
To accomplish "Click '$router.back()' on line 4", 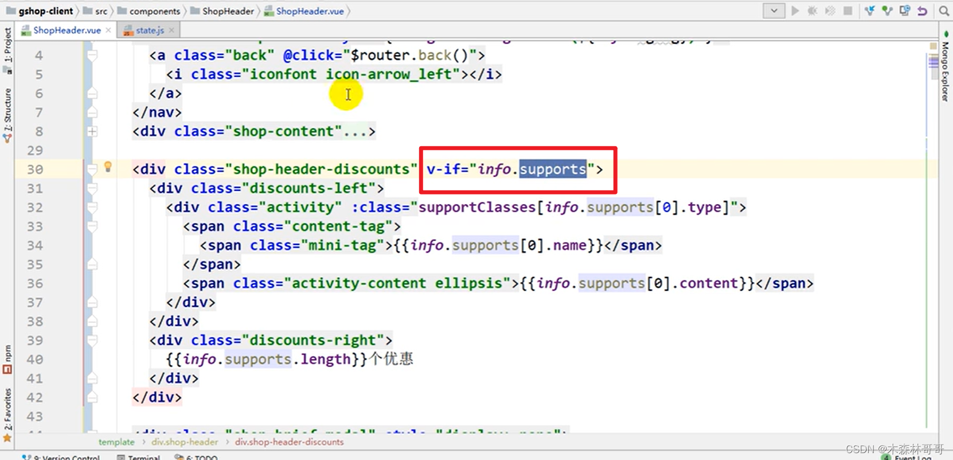I will tap(409, 56).
